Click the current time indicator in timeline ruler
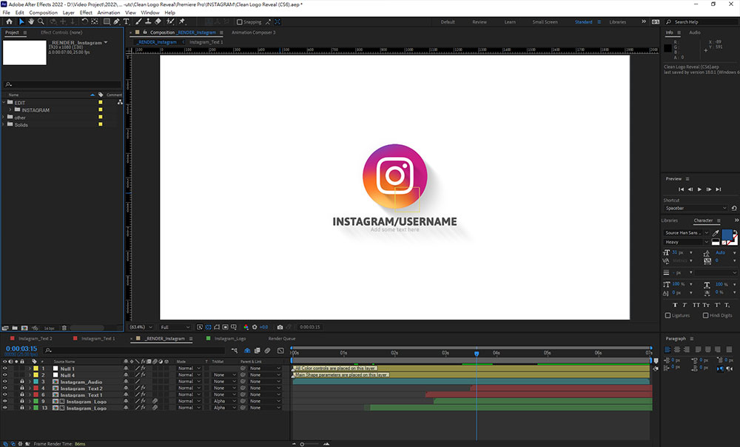Screen dimensions: 740x447 tap(477, 353)
